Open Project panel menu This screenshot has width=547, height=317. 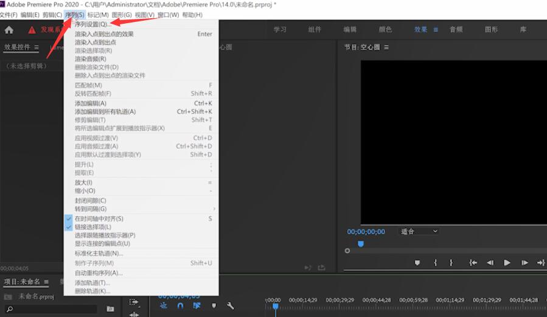pyautogui.click(x=46, y=282)
